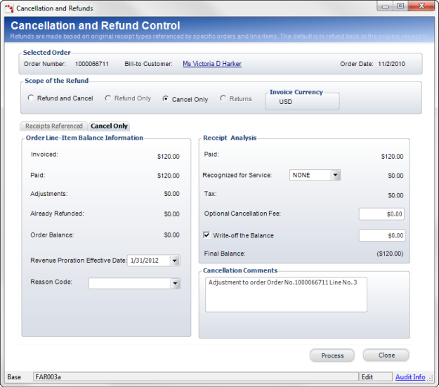The height and width of the screenshot is (387, 439).
Task: Toggle the Write-off the Balance checkbox
Action: coord(207,235)
